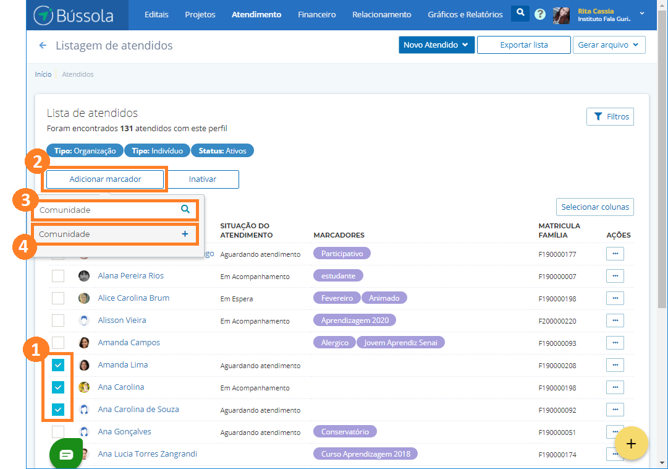Check the box for Alana Pereira Rios

coord(58,276)
